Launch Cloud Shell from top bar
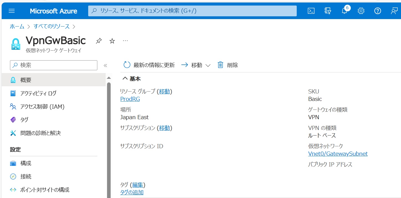The width and height of the screenshot is (401, 198). [x=311, y=11]
